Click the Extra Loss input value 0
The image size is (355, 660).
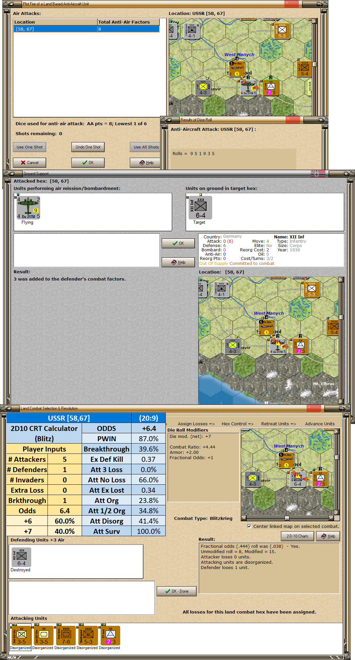pos(65,490)
